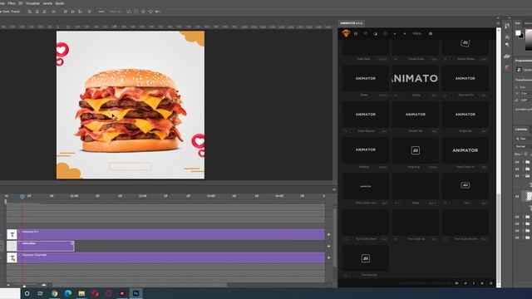This screenshot has height=299, width=532.
Task: Switch to Photoshop on the taskbar
Action: coord(135,293)
